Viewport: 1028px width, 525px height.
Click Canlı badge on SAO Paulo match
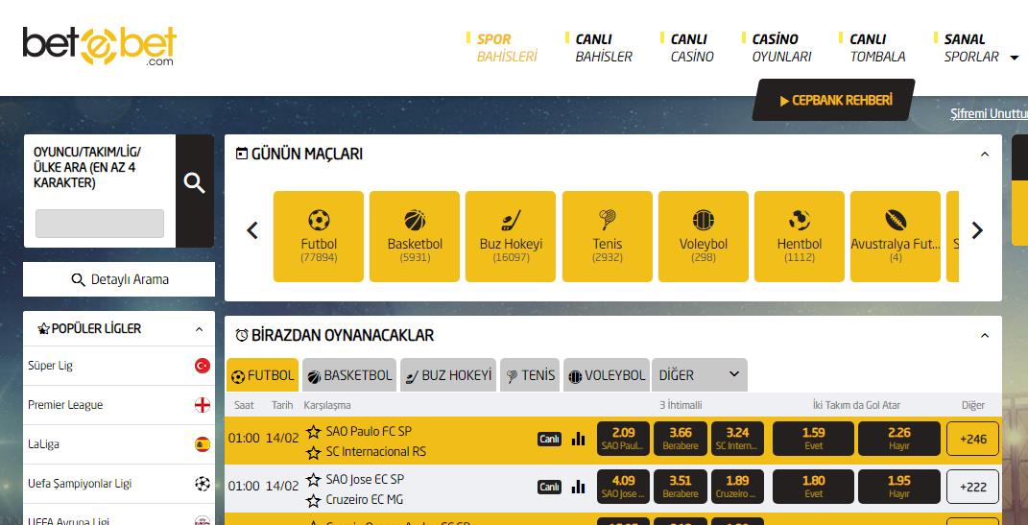click(x=549, y=440)
